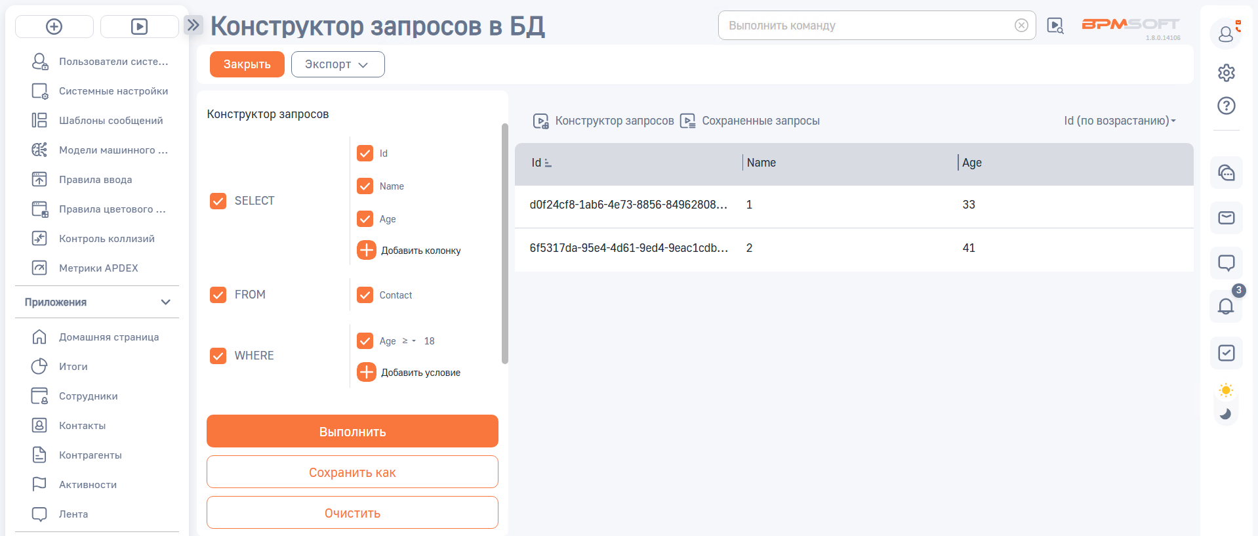This screenshot has width=1258, height=536.
Task: Click the plus add-new icon at top left
Action: pyautogui.click(x=54, y=26)
